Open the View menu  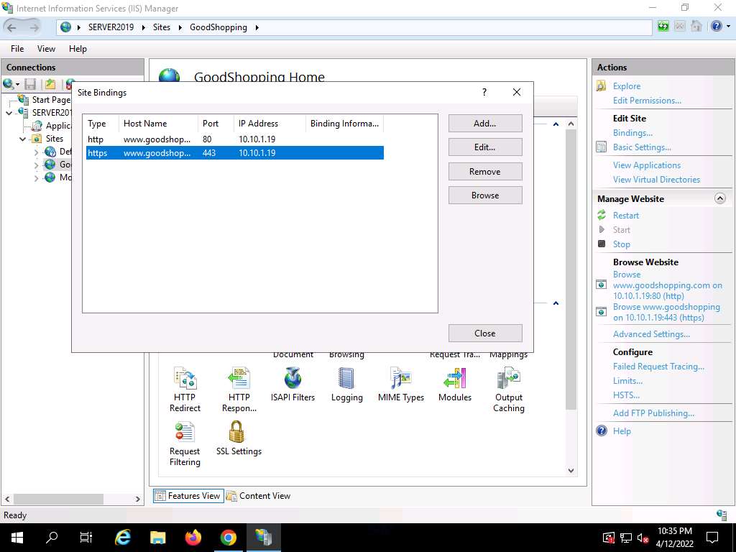tap(46, 49)
